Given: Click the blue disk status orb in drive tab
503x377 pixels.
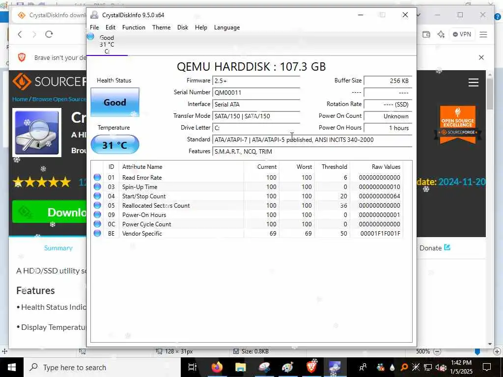Looking at the screenshot, I should (90, 36).
